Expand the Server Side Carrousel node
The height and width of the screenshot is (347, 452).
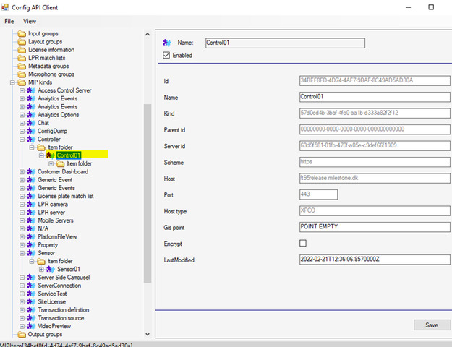(x=22, y=277)
